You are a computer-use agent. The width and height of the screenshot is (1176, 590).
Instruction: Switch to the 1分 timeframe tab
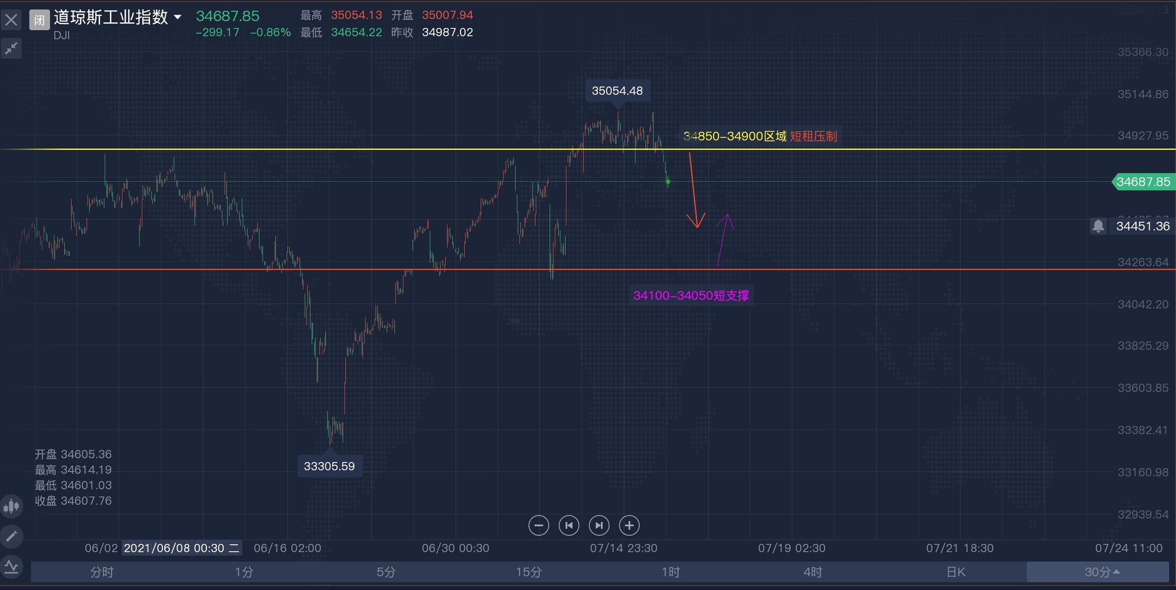click(244, 572)
